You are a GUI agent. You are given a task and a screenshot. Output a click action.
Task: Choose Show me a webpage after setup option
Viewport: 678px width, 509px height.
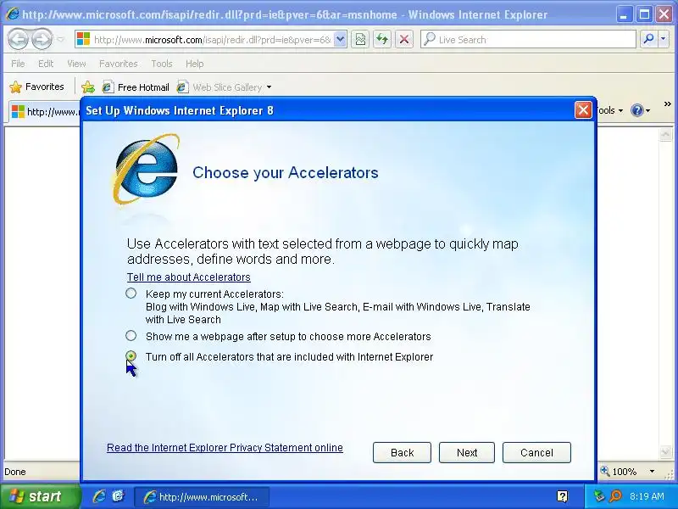[x=131, y=336]
